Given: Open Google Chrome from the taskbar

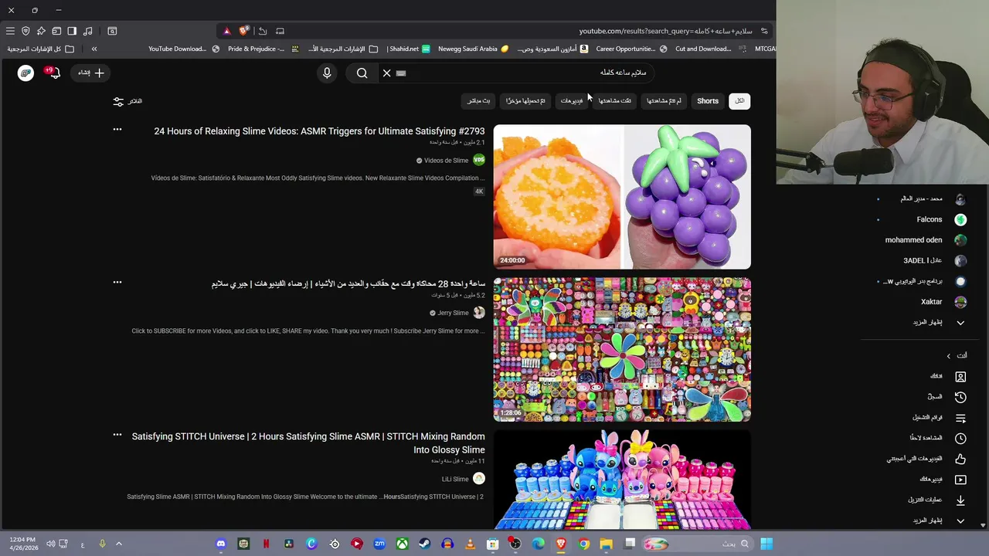Looking at the screenshot, I should pos(583,544).
